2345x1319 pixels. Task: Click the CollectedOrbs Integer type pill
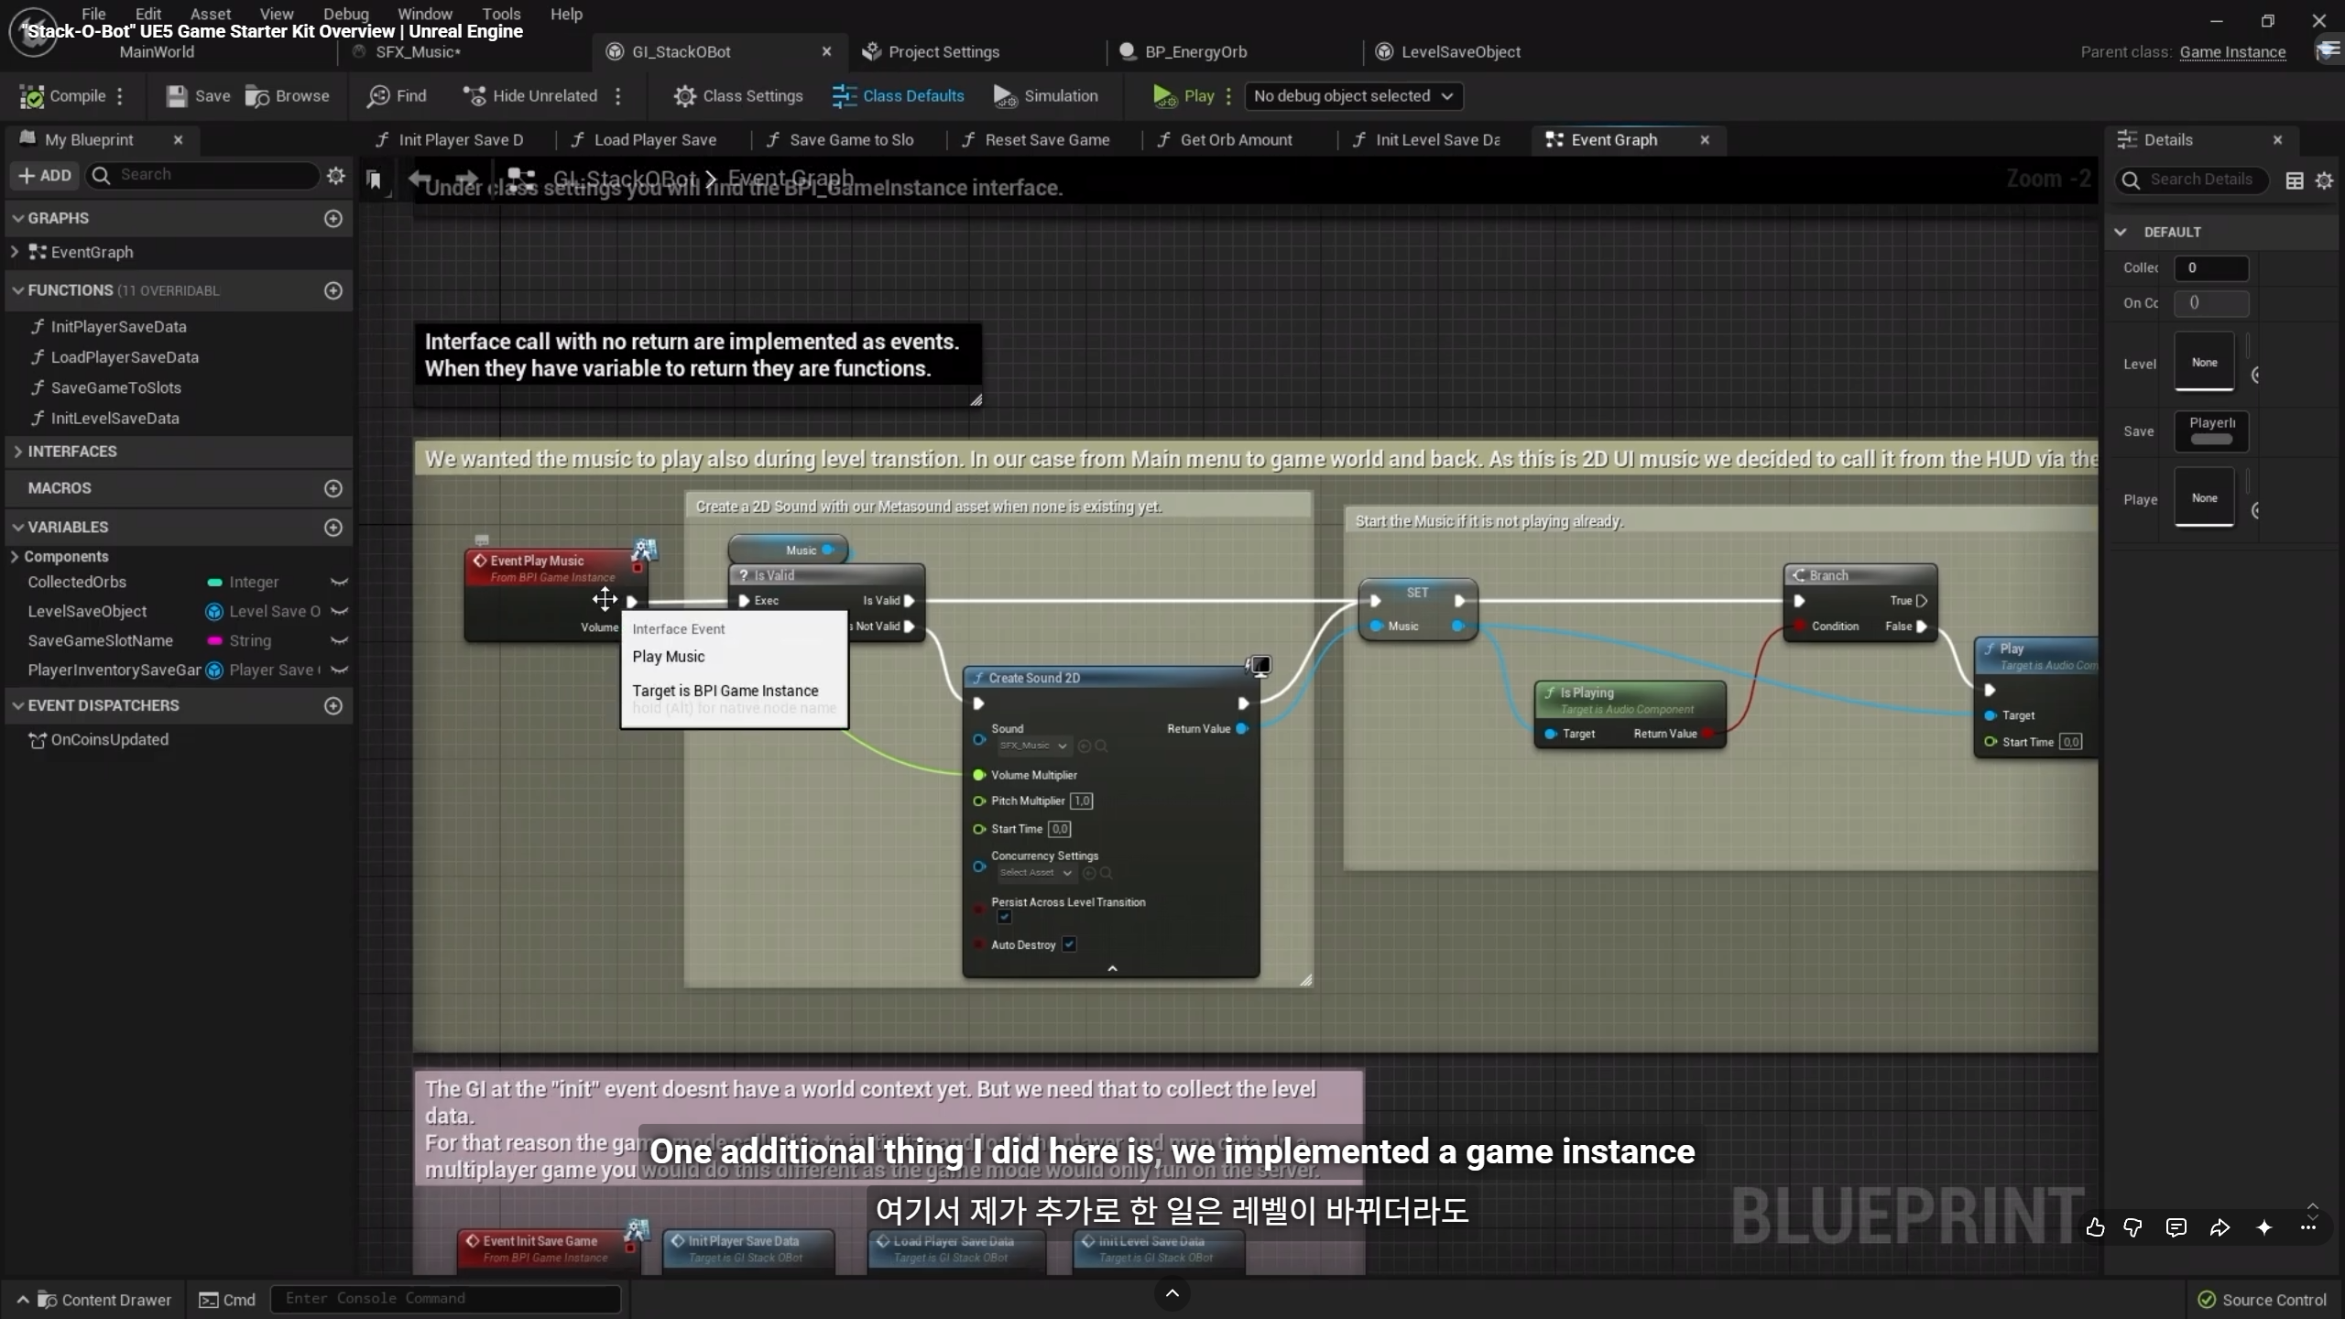244,583
